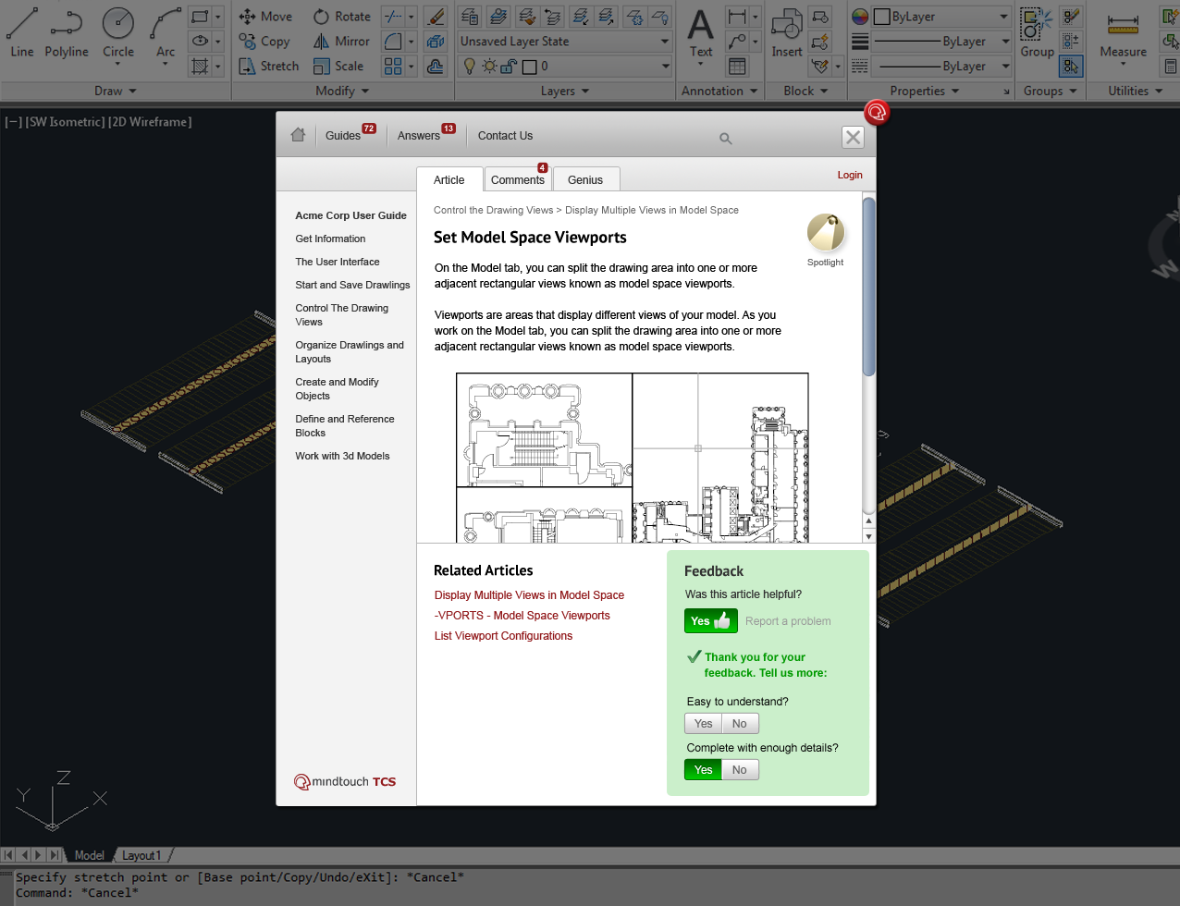Toggle layer freeze sun icon

pyautogui.click(x=489, y=67)
